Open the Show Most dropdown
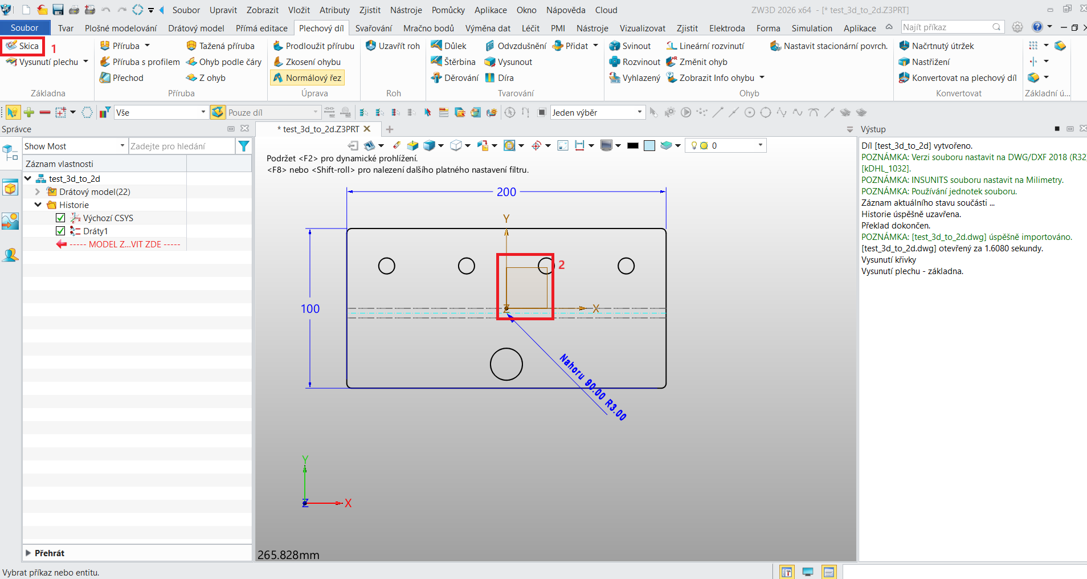1087x579 pixels. coord(75,146)
